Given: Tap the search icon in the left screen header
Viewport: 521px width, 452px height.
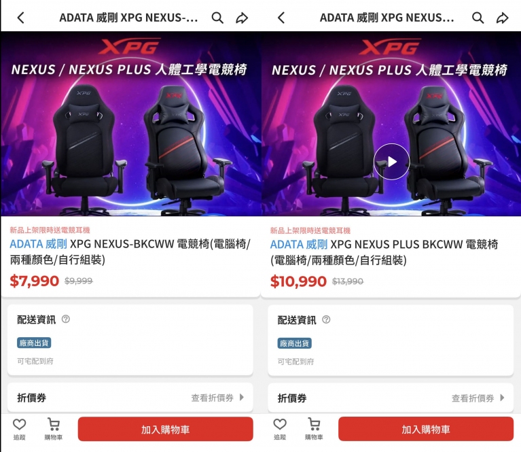Looking at the screenshot, I should (217, 18).
